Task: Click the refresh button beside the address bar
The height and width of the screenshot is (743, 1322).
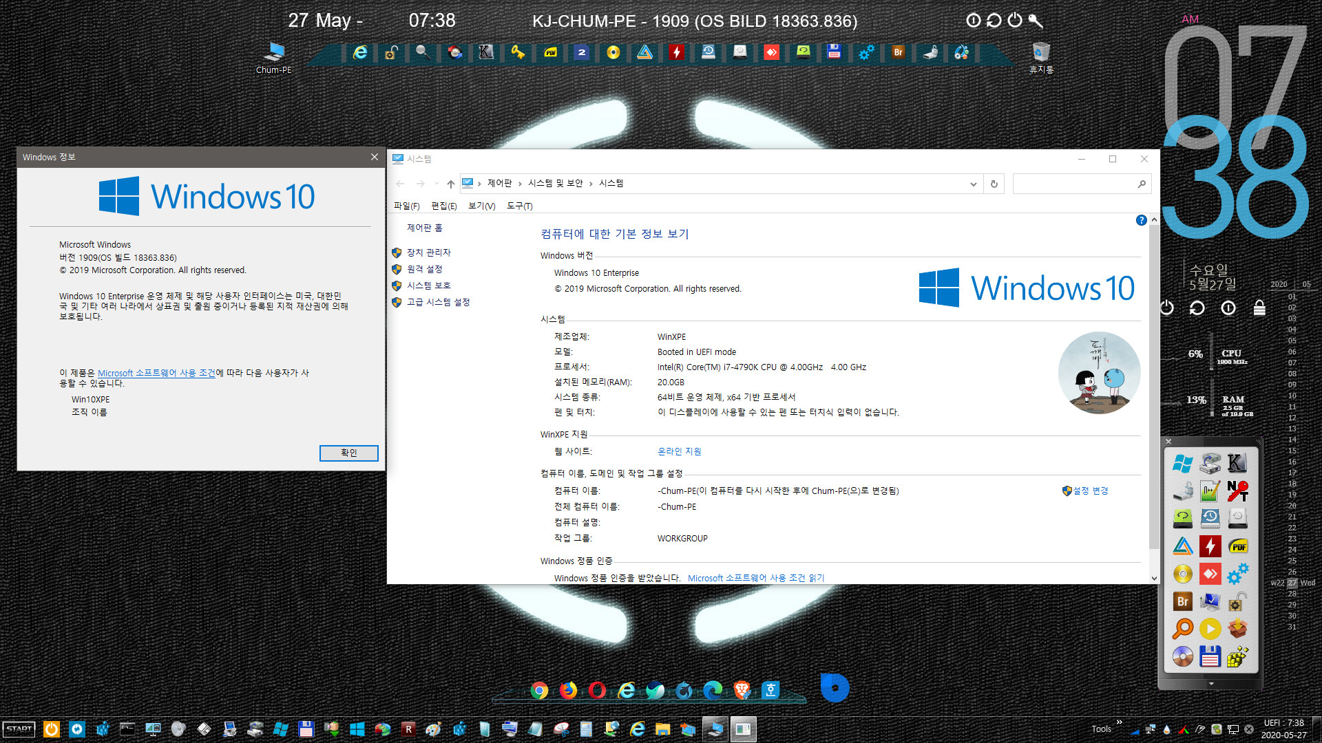Action: click(994, 184)
